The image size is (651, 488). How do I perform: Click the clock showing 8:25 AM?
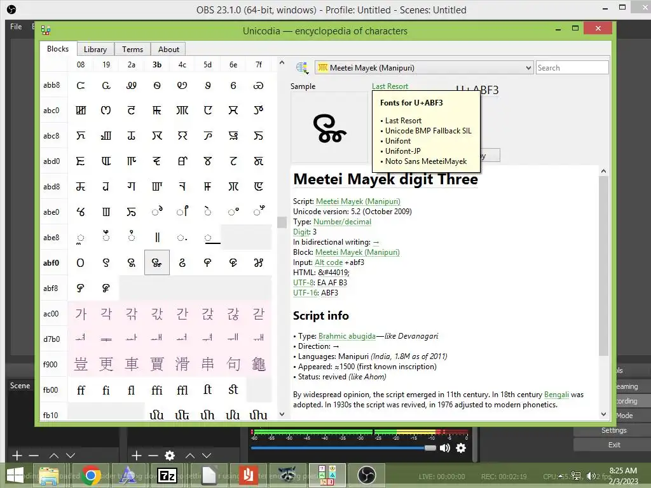pyautogui.click(x=623, y=471)
